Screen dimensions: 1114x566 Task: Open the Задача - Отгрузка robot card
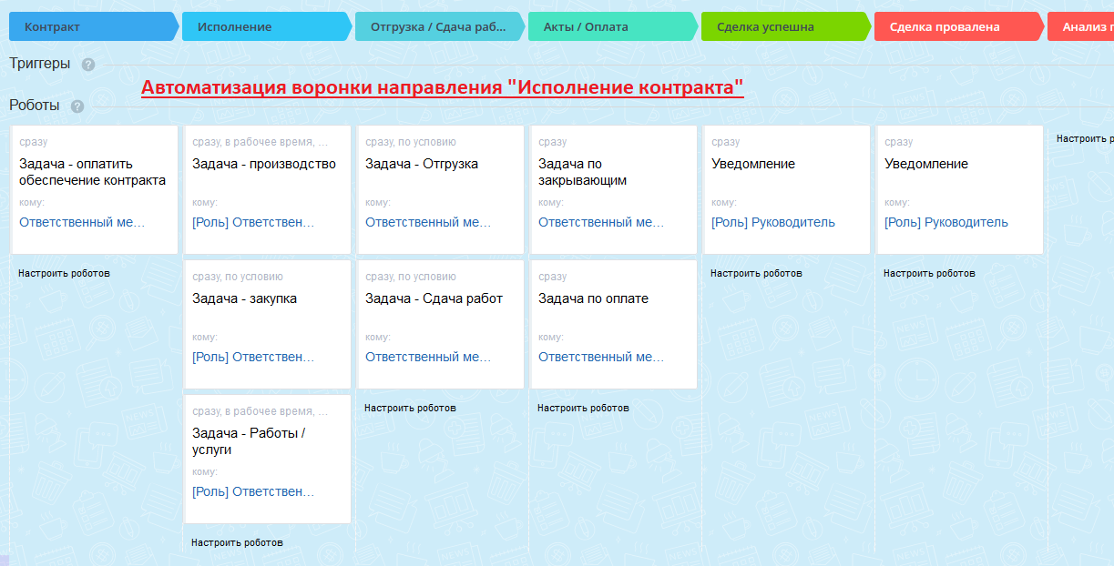coord(440,189)
